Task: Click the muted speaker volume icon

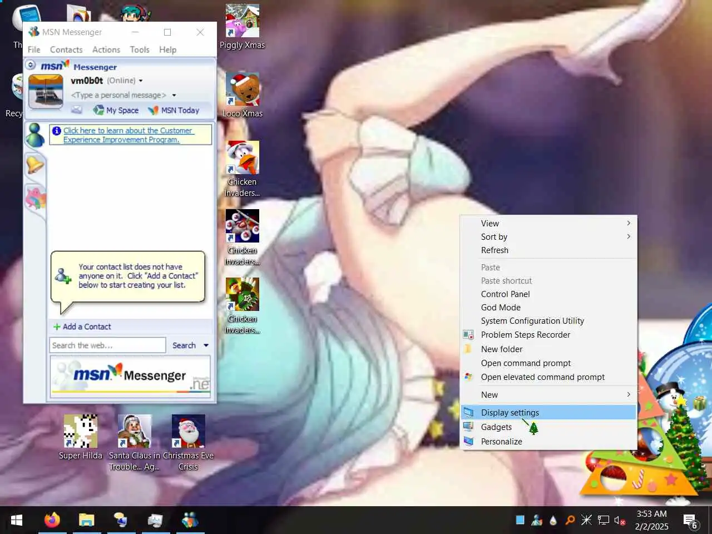Action: 620,521
